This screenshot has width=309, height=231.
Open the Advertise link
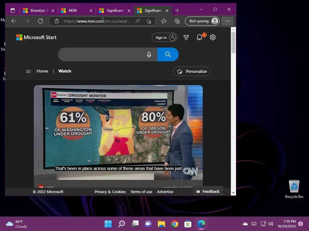(165, 192)
